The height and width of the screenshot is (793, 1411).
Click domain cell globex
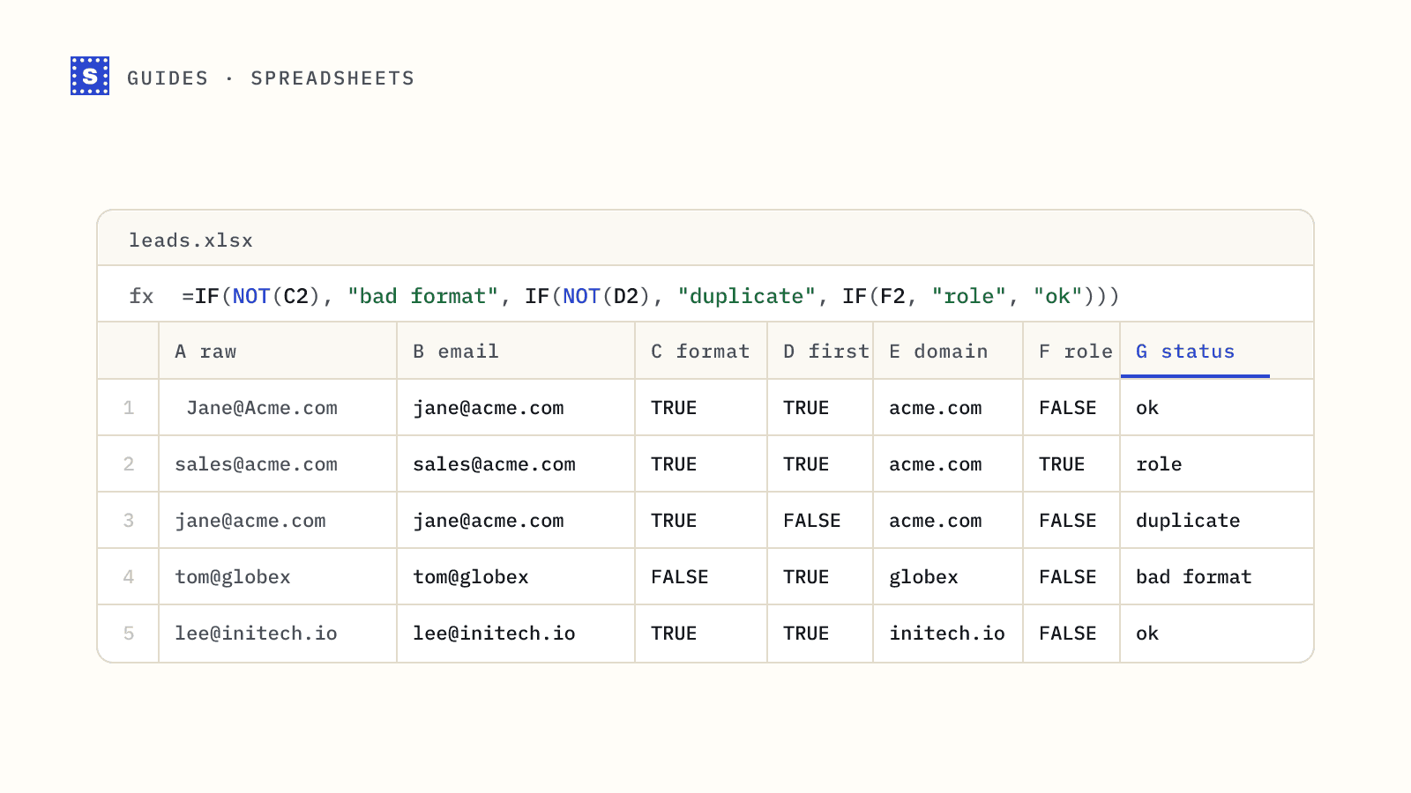[948, 577]
